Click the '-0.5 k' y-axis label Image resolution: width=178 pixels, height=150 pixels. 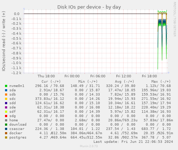click(x=16, y=38)
